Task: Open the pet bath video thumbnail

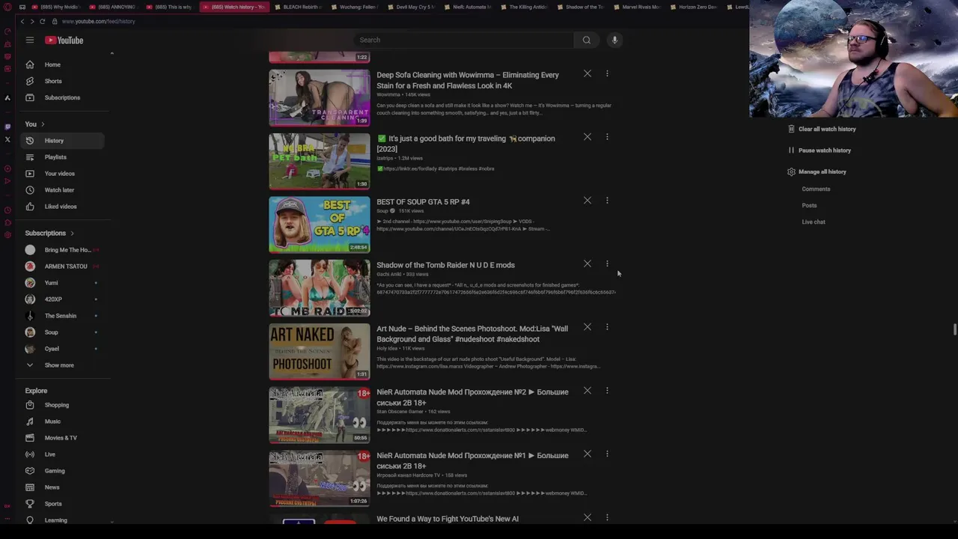Action: tap(320, 161)
